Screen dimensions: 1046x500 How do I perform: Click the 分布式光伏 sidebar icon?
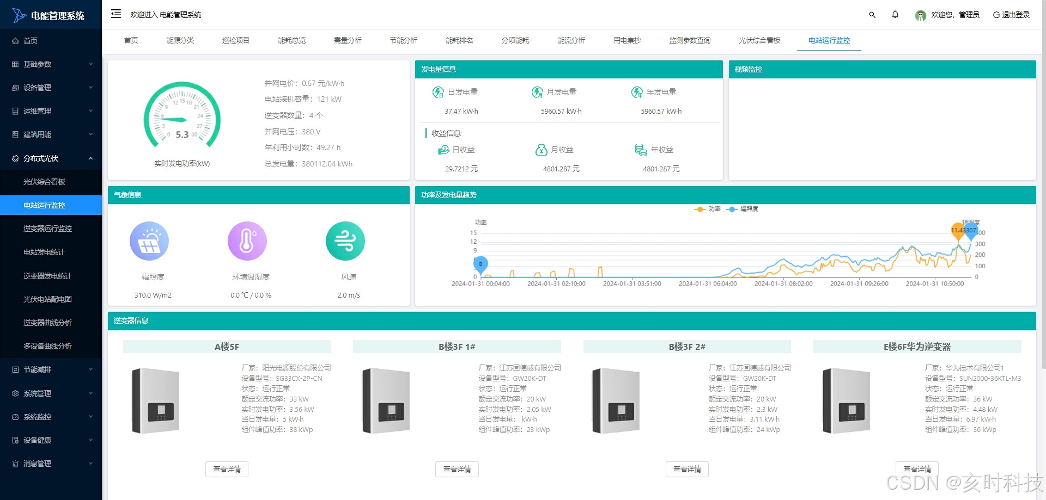[x=15, y=158]
